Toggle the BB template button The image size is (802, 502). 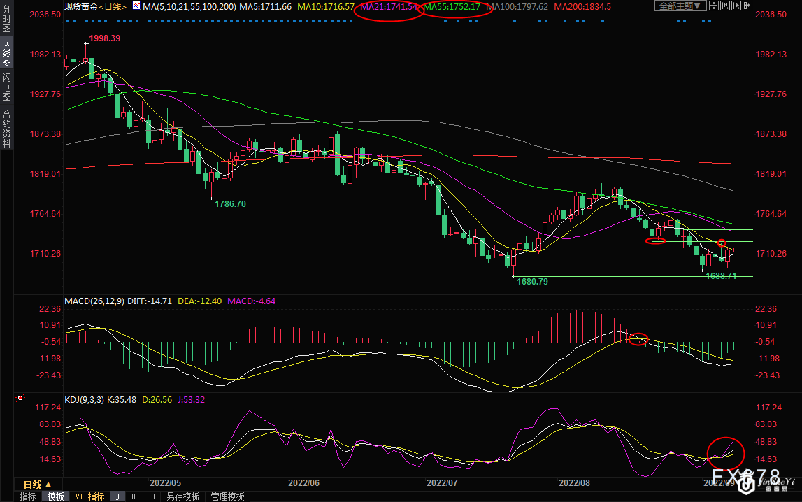(150, 496)
